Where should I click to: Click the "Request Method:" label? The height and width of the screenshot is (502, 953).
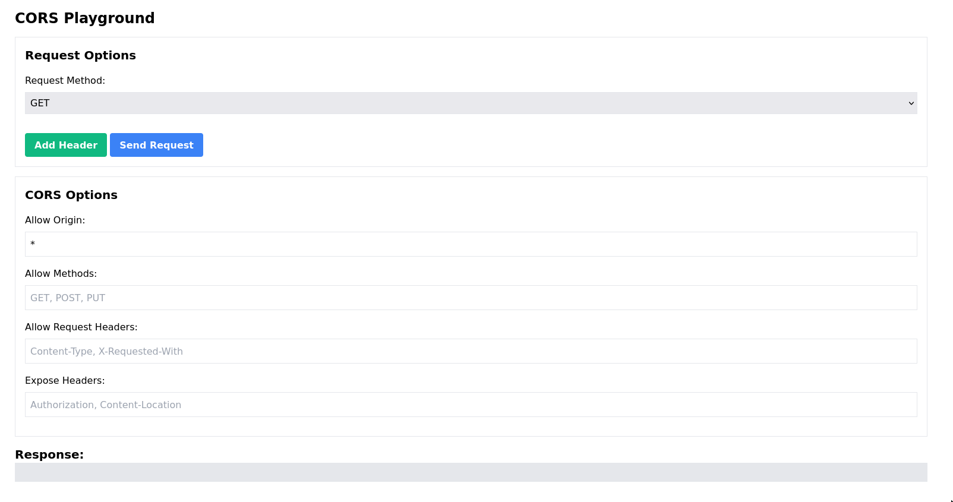[65, 81]
